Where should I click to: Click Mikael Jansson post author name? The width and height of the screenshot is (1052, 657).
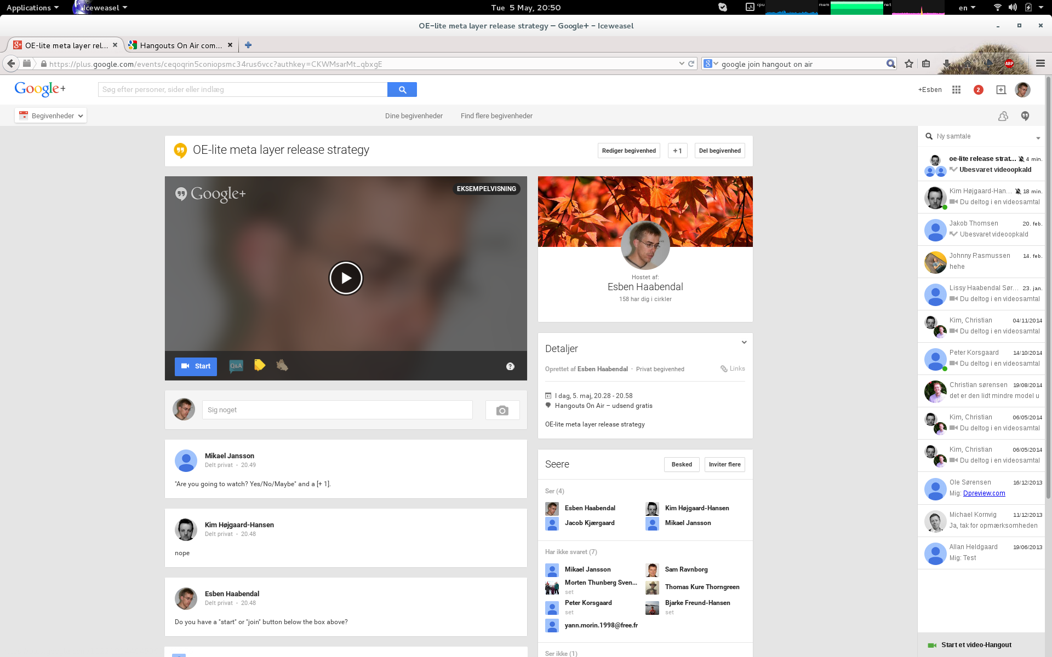[229, 456]
